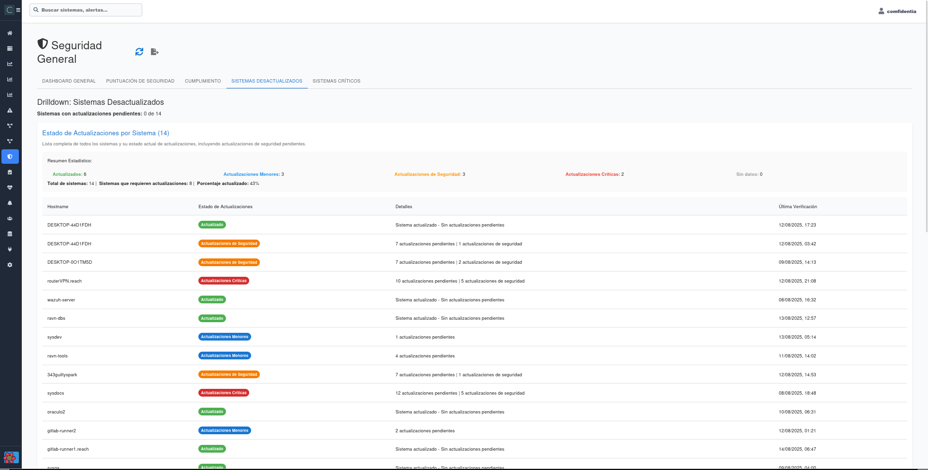This screenshot has width=928, height=470.
Task: Click the heartbeat health icon in sidebar
Action: [10, 188]
